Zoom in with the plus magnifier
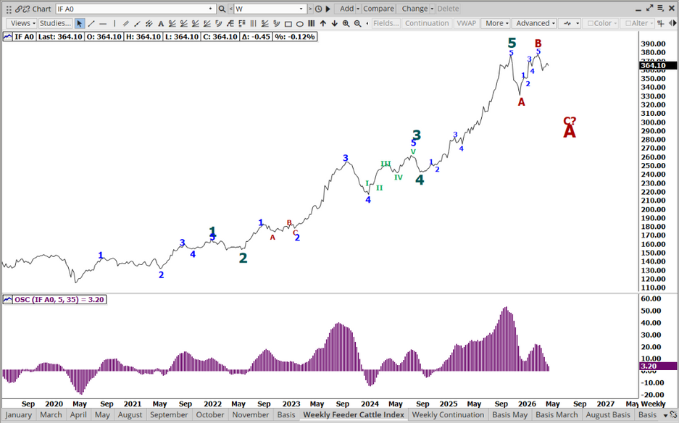679x423 pixels. click(346, 23)
